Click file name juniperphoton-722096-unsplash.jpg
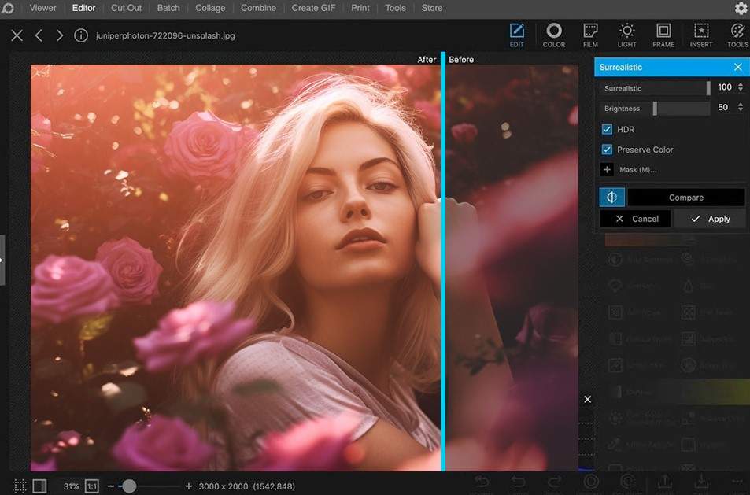750x495 pixels. pos(165,35)
